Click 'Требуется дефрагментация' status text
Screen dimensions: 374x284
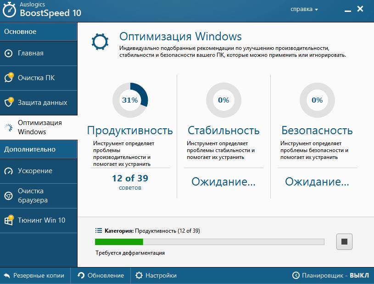tap(130, 253)
